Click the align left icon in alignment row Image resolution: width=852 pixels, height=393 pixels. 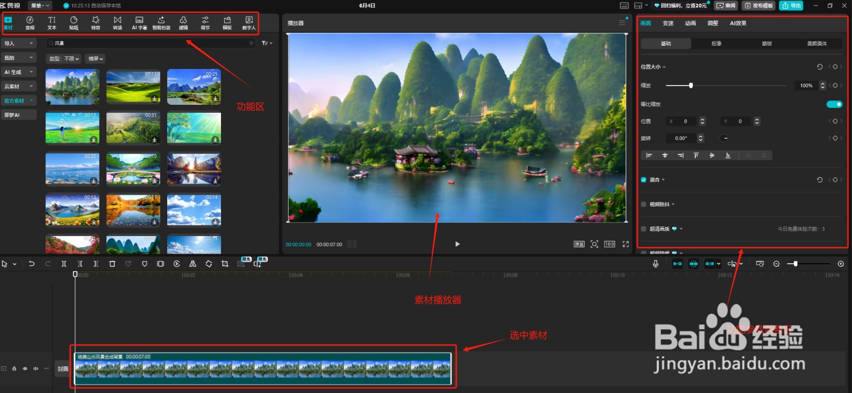(x=649, y=155)
